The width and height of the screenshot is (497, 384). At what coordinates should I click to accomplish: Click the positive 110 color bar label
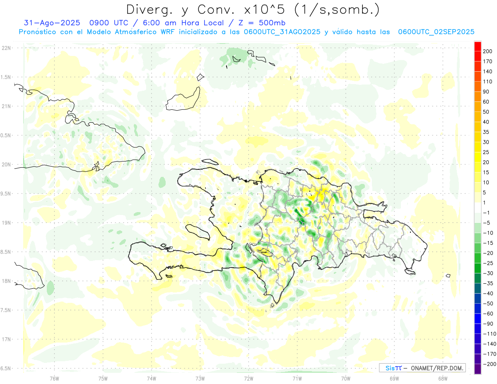pos(488,82)
